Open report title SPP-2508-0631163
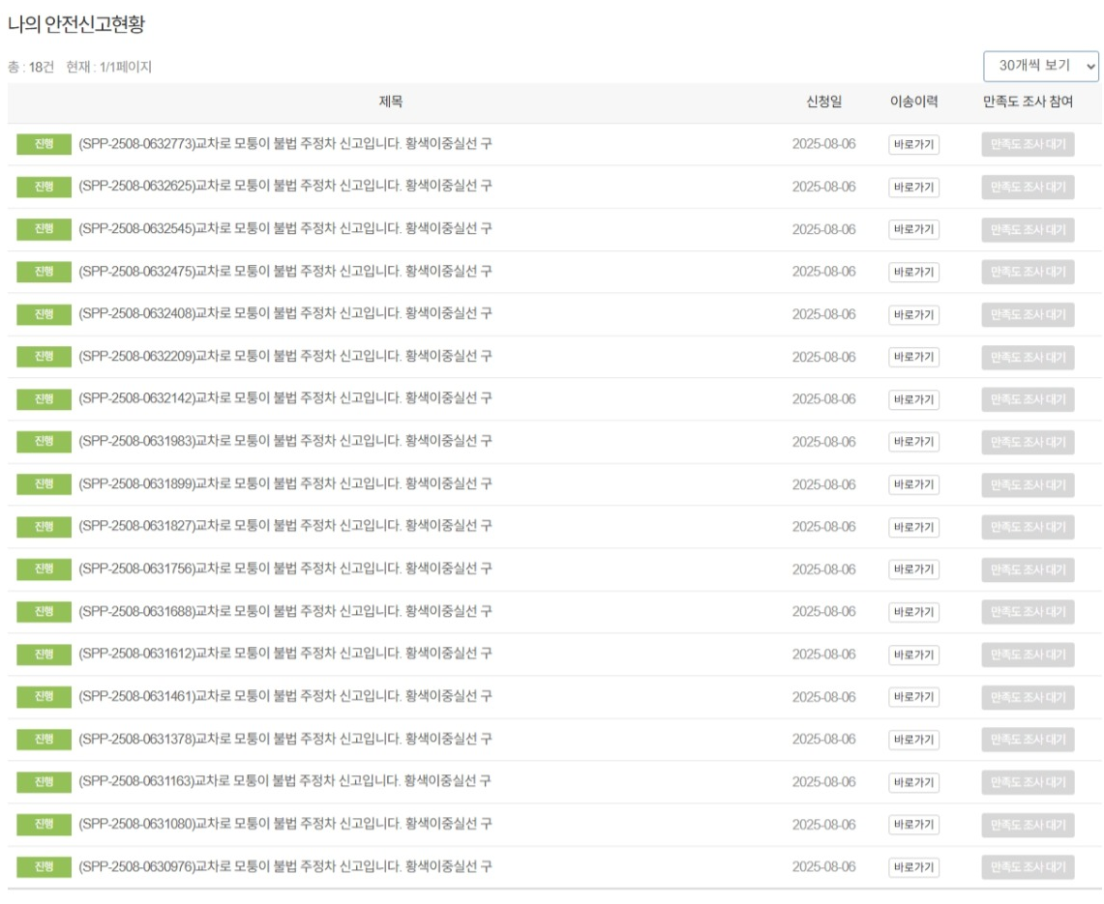Image resolution: width=1104 pixels, height=904 pixels. point(284,782)
